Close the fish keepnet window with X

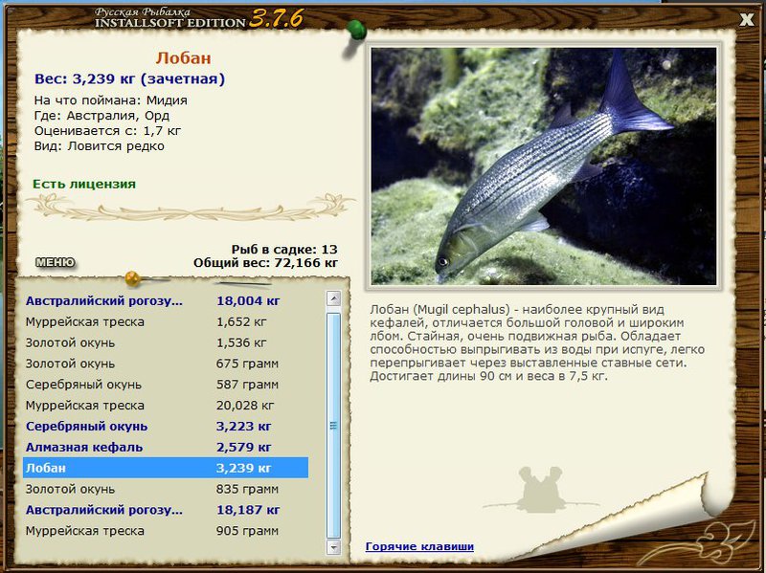[747, 19]
